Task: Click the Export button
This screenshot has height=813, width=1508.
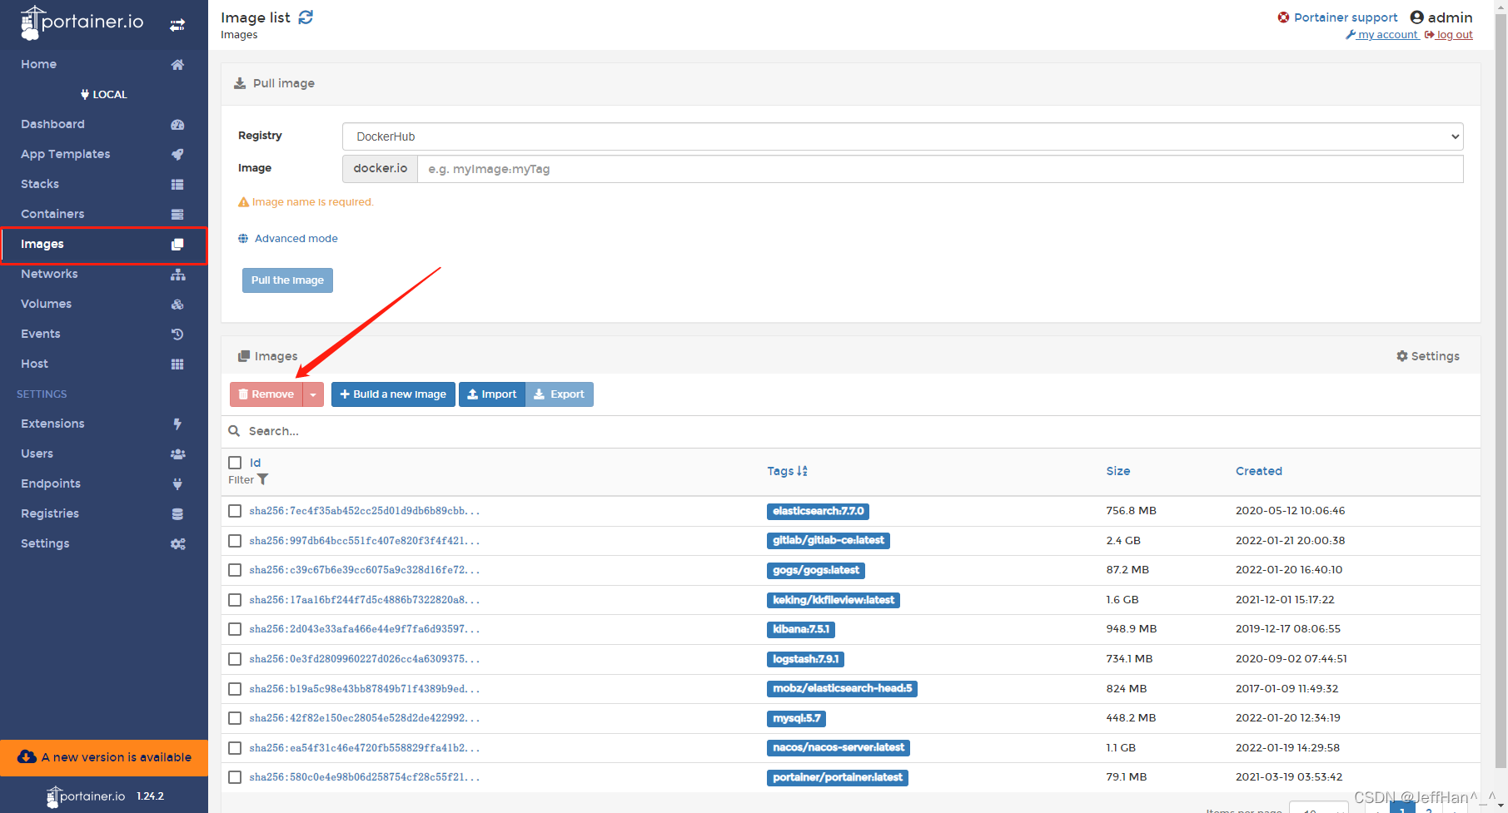Action: (560, 394)
